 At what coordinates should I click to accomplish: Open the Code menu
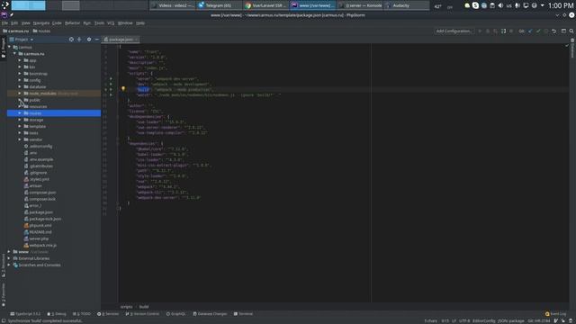click(x=57, y=23)
